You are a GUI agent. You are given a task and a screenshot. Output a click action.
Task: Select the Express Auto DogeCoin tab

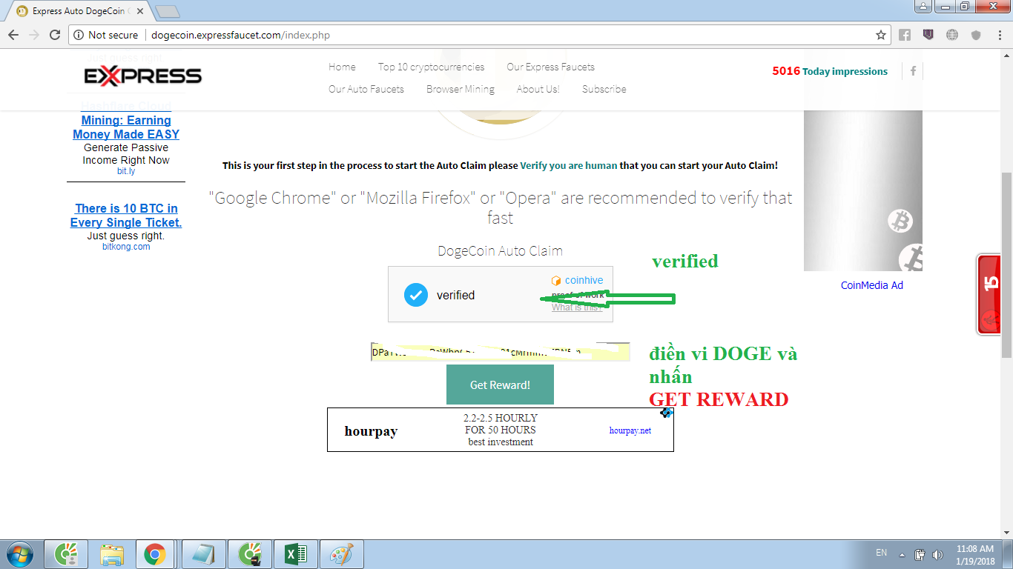(x=82, y=11)
